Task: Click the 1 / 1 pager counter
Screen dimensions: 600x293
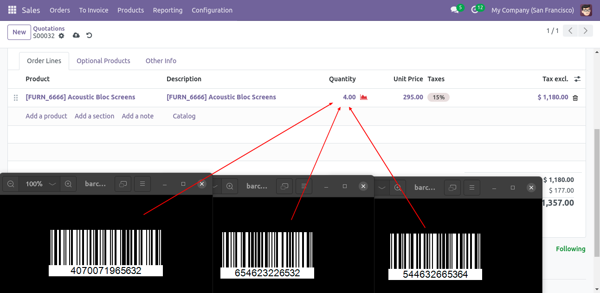Action: coord(552,31)
